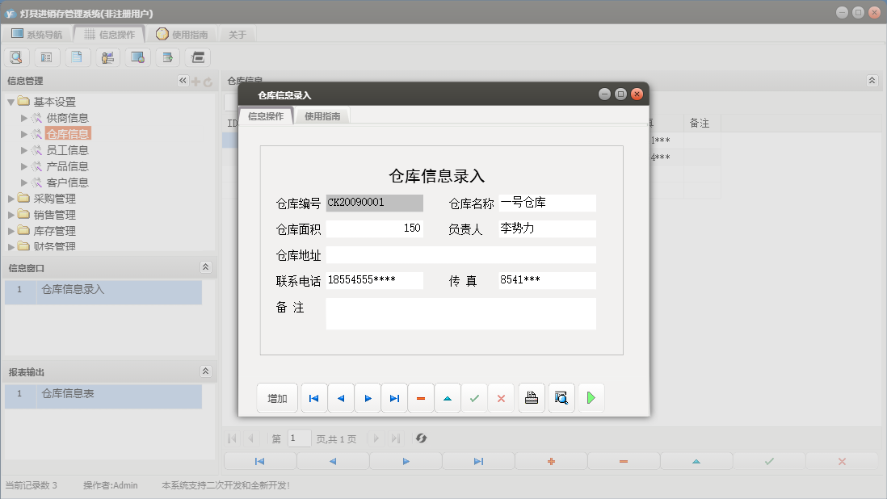This screenshot has height=499, width=887.
Task: Switch to the 使用指南 tab in the dialog
Action: (x=322, y=115)
